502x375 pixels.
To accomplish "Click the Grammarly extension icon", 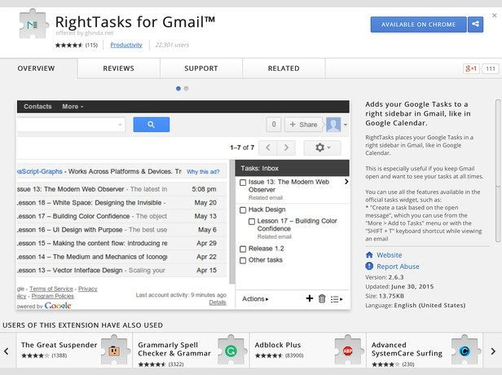I will pyautogui.click(x=231, y=350).
